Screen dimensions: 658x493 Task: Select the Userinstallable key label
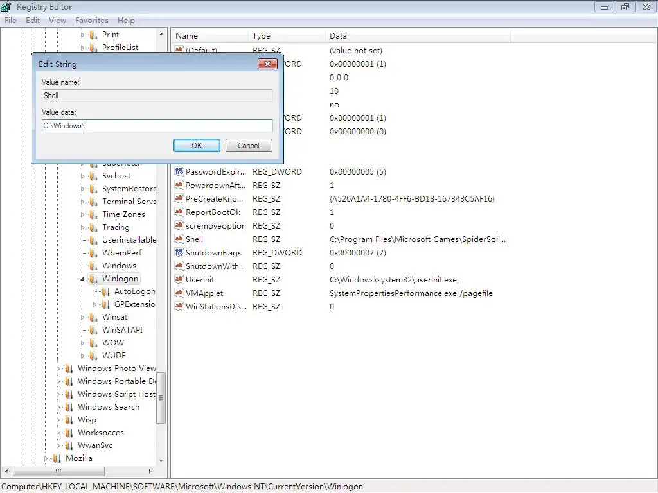129,240
